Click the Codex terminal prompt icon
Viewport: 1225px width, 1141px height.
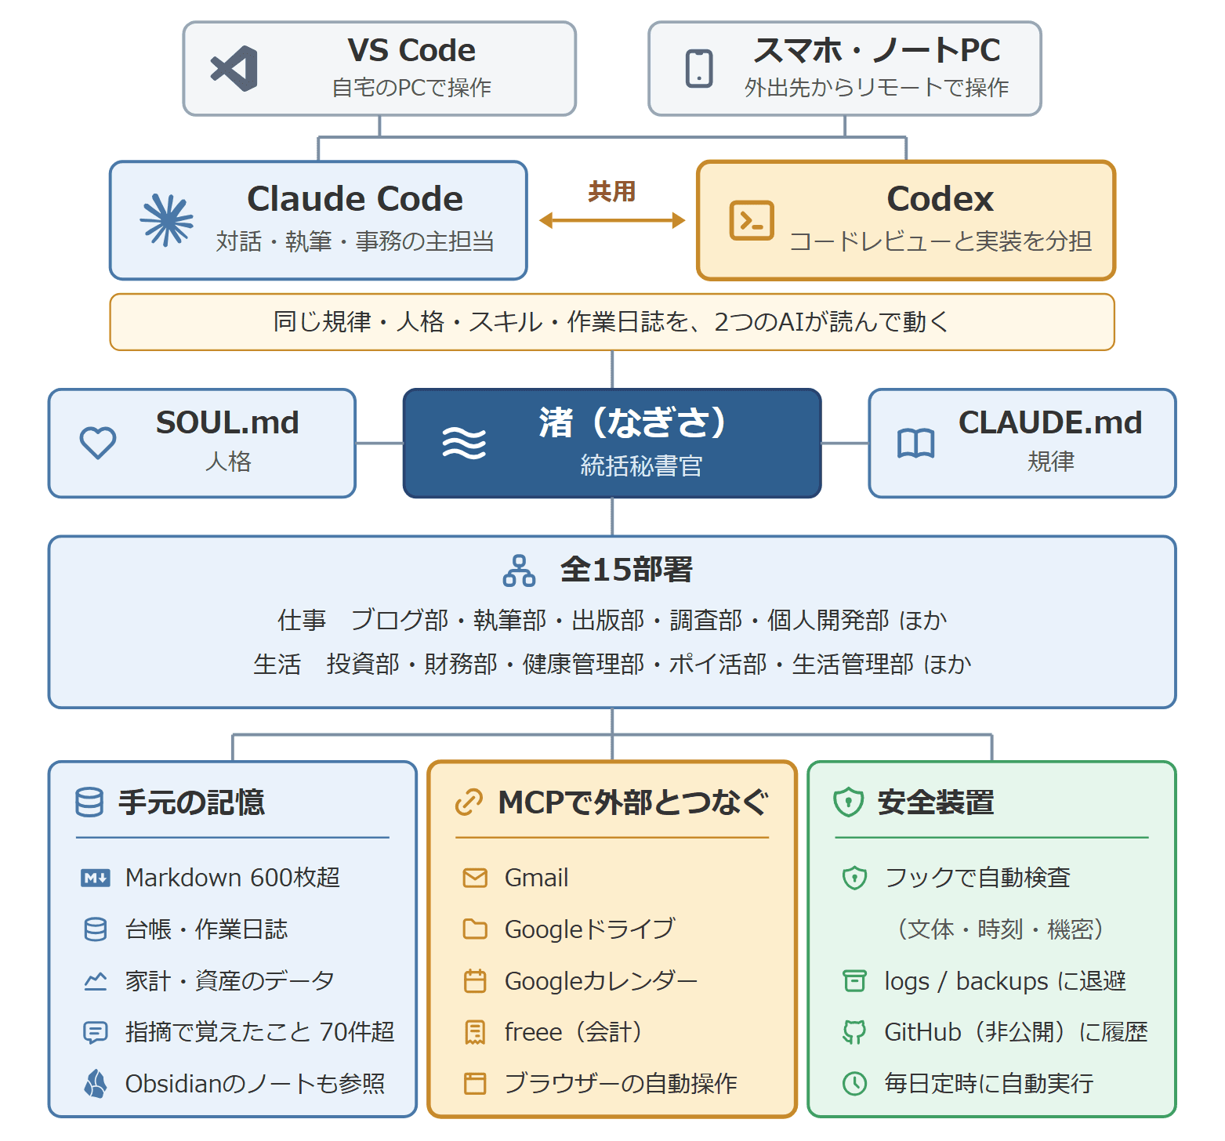tap(752, 220)
